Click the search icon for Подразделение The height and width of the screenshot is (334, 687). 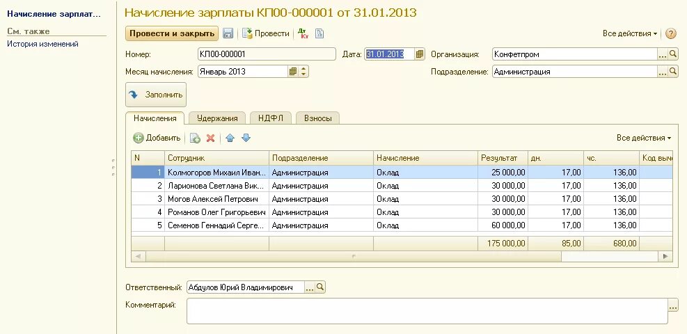coord(673,72)
